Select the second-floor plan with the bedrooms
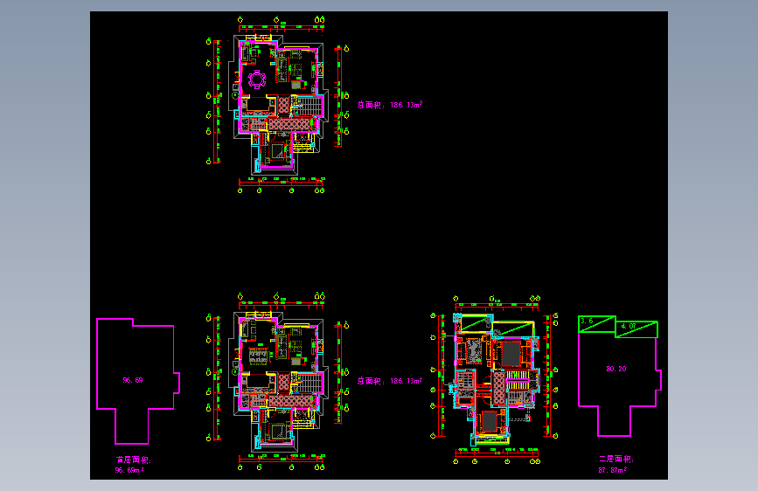Image resolution: width=758 pixels, height=491 pixels. click(495, 381)
